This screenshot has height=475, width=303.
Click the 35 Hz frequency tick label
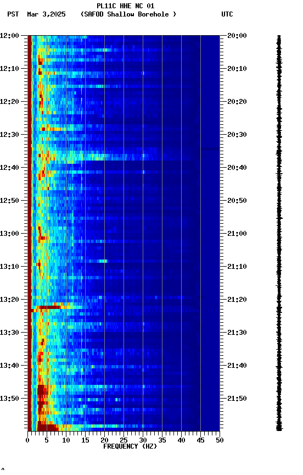click(162, 441)
